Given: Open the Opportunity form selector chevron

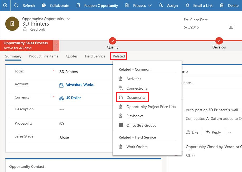Looking at the screenshot, I should 69,19.
